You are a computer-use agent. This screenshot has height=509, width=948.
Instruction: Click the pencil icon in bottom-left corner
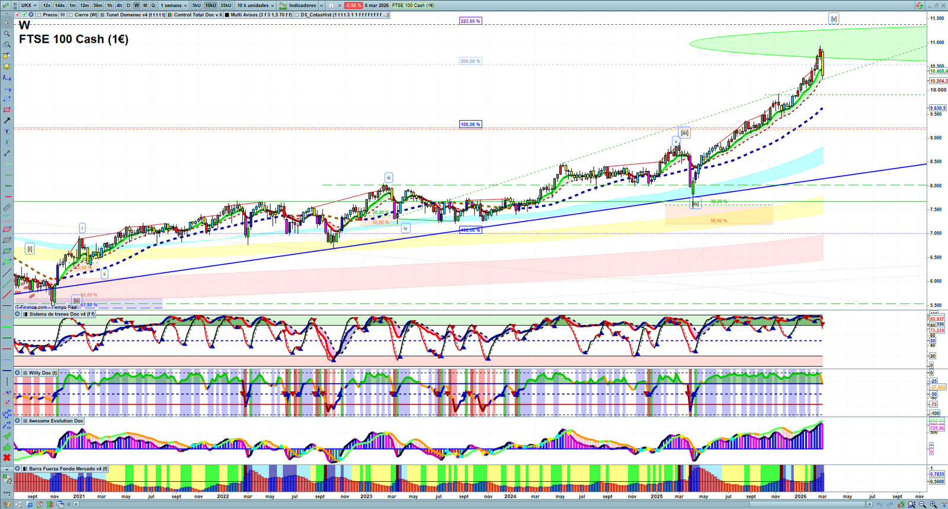point(7,504)
